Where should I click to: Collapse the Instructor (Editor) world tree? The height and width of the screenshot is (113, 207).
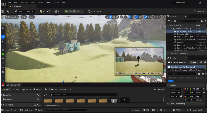coord(172,29)
